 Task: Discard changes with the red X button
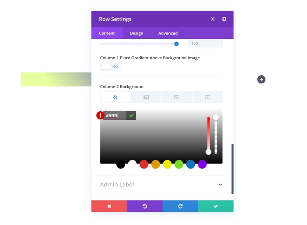[x=109, y=206]
